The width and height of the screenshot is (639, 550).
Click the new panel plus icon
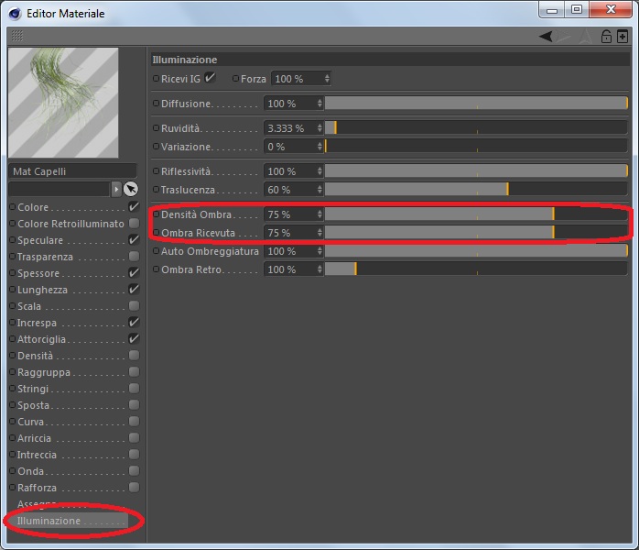(x=622, y=37)
